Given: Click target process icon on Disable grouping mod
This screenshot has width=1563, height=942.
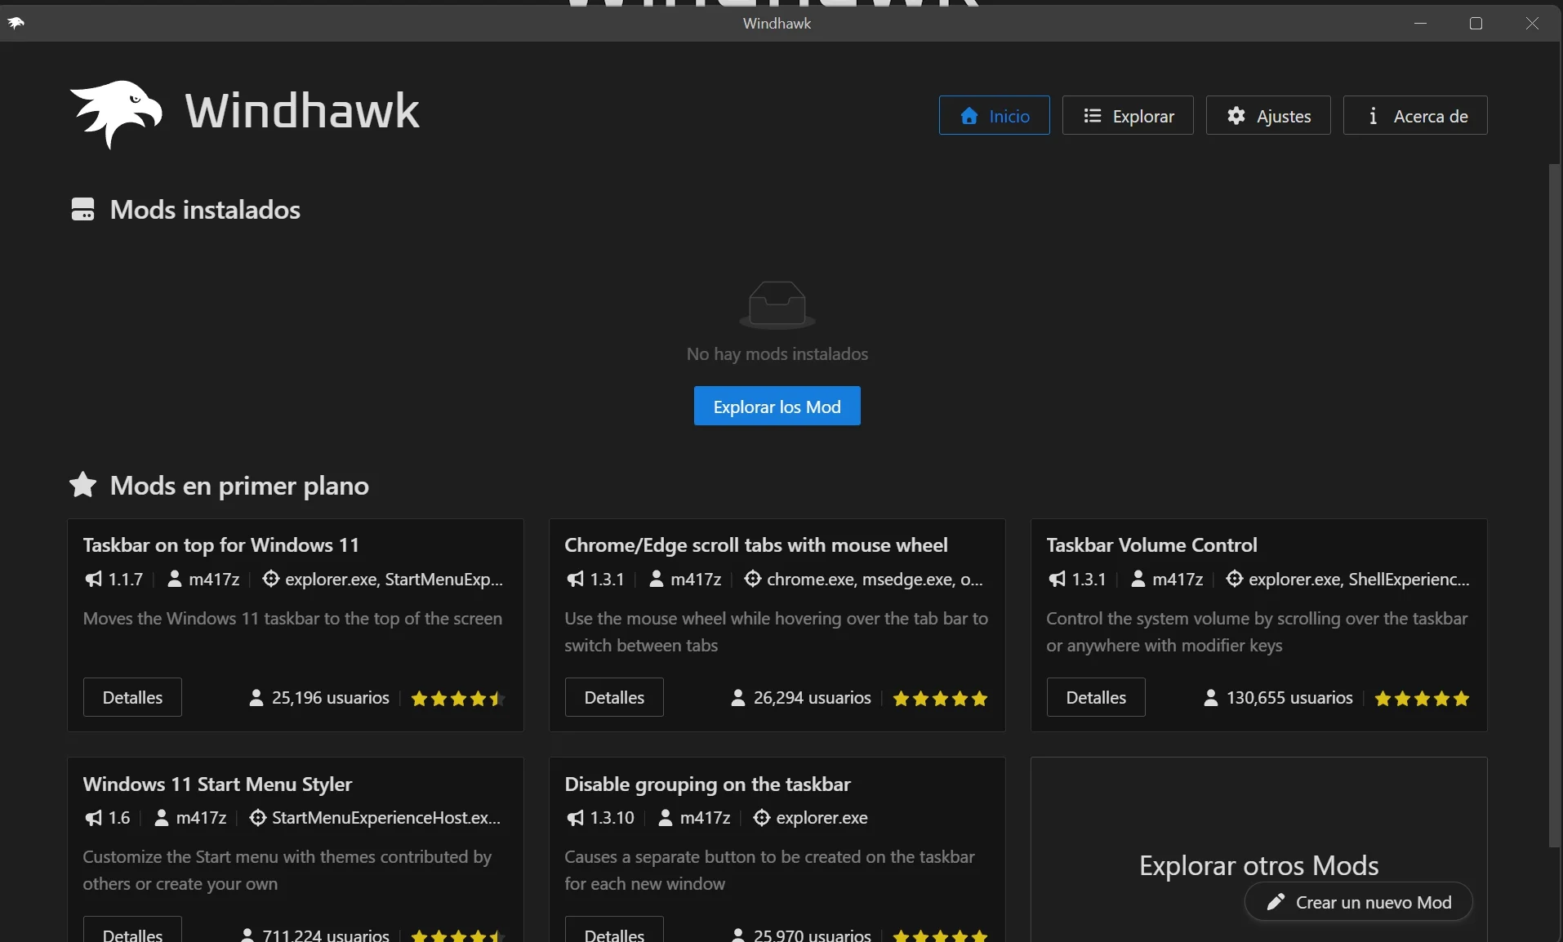Looking at the screenshot, I should pos(762,817).
